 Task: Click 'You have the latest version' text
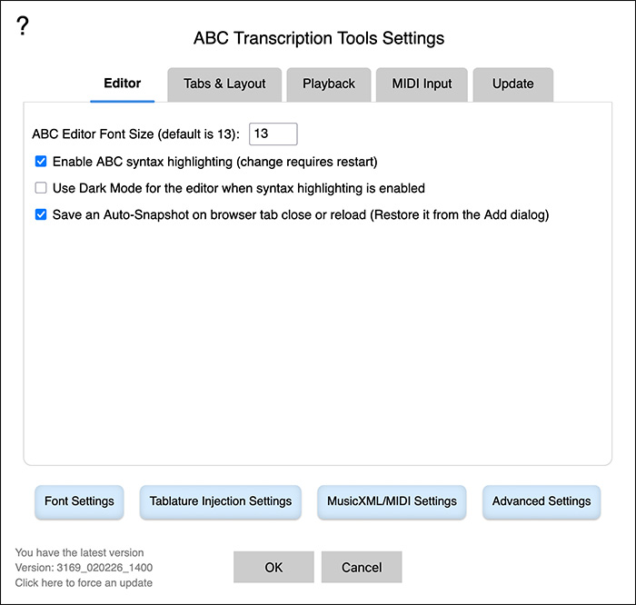point(79,552)
